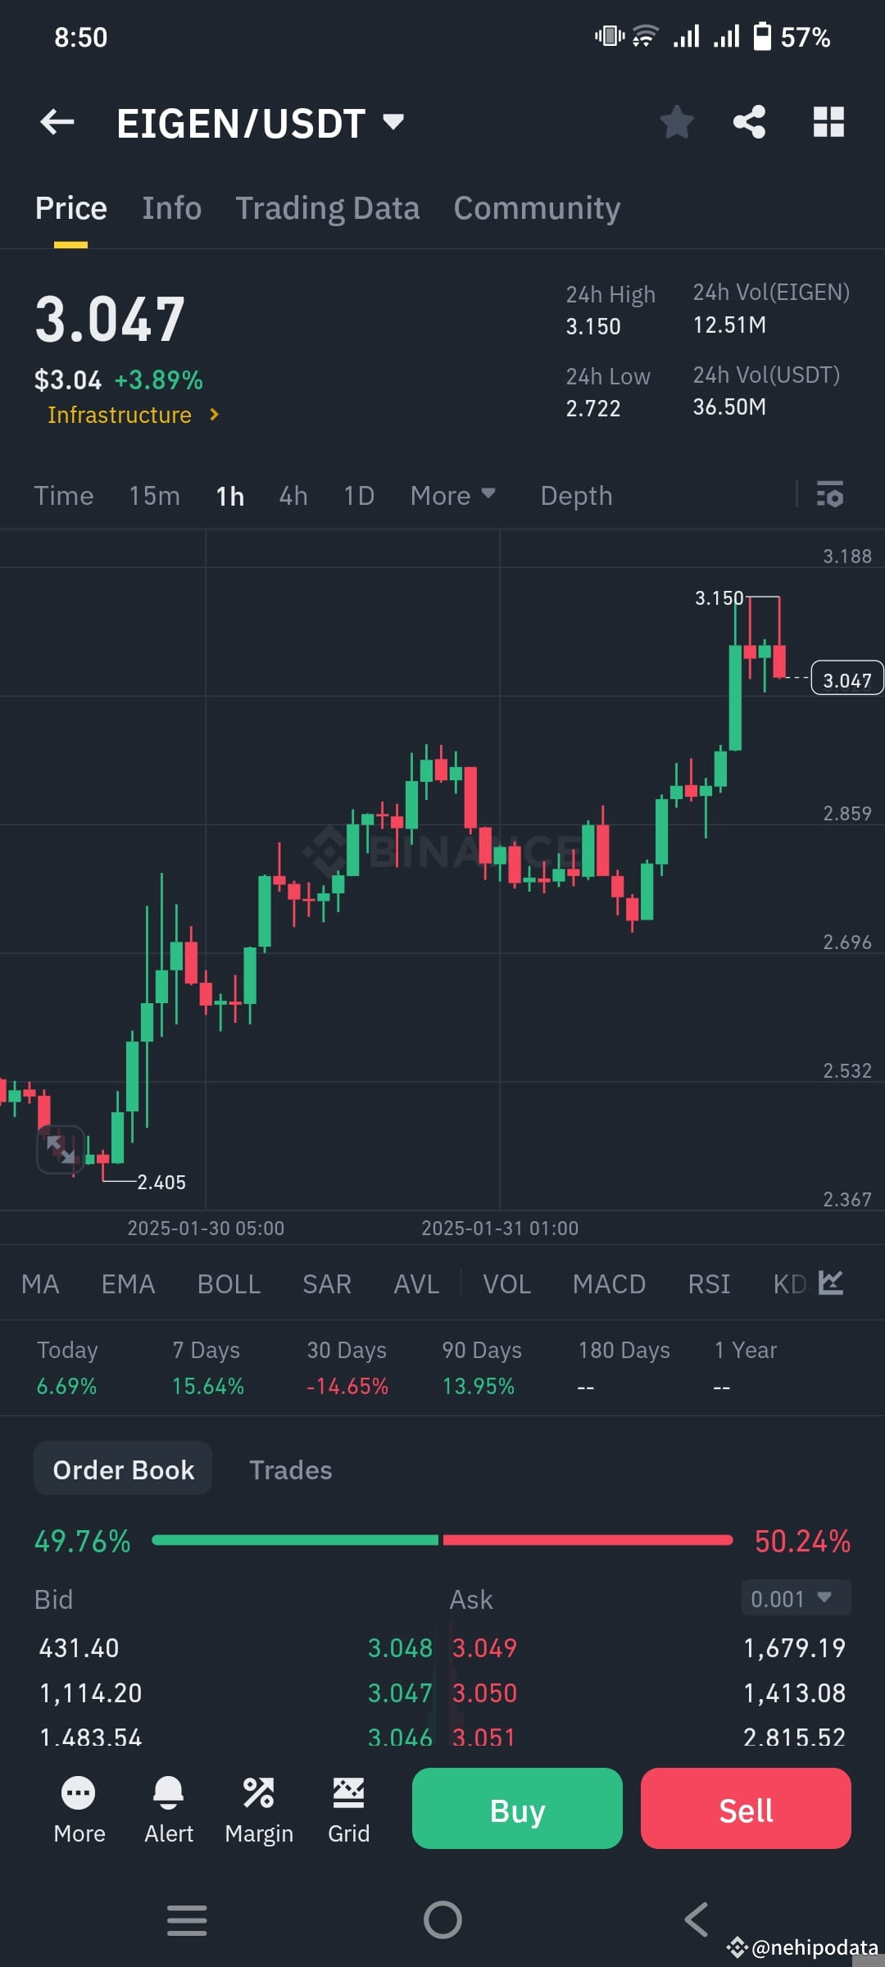Open the Trades tab next to Order Book
Viewport: 885px width, 1967px height.
[290, 1470]
